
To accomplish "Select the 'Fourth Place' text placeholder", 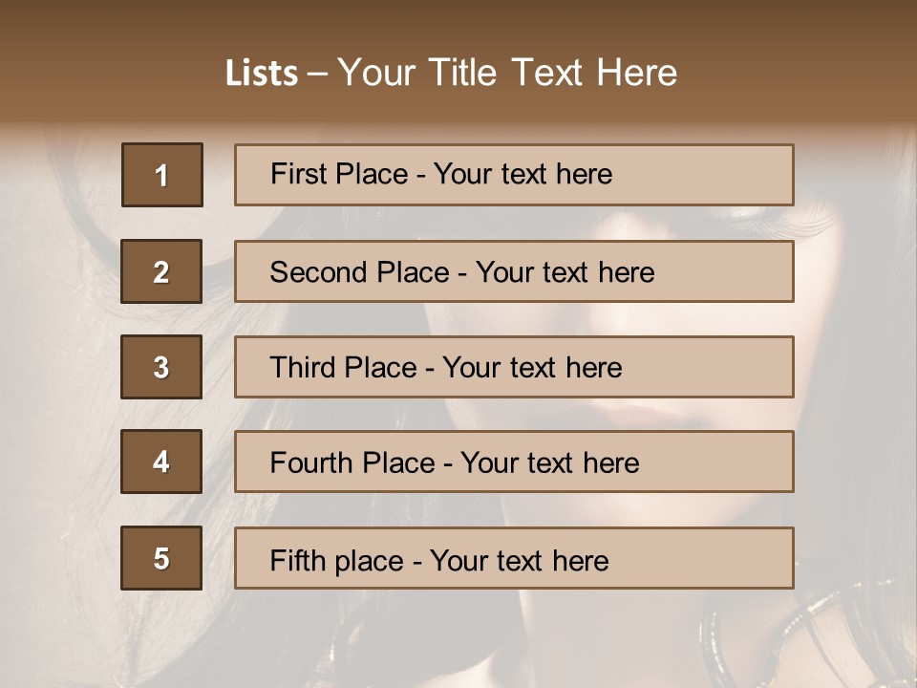I will coord(514,462).
